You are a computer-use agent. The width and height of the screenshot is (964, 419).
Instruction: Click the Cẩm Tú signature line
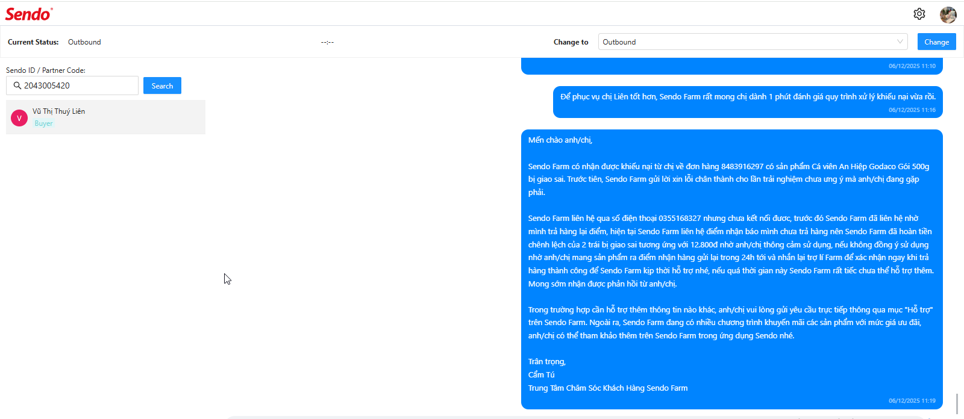(542, 374)
